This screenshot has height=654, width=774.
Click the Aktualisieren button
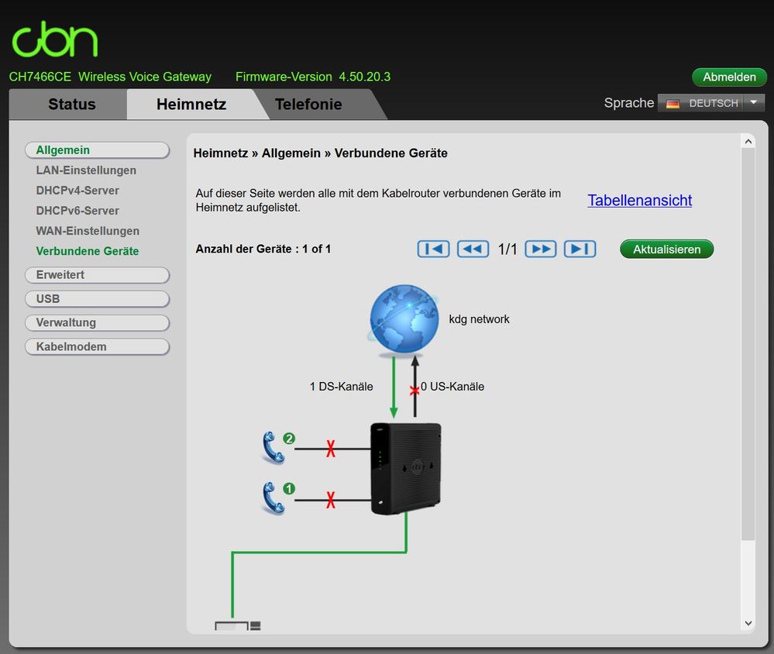666,250
